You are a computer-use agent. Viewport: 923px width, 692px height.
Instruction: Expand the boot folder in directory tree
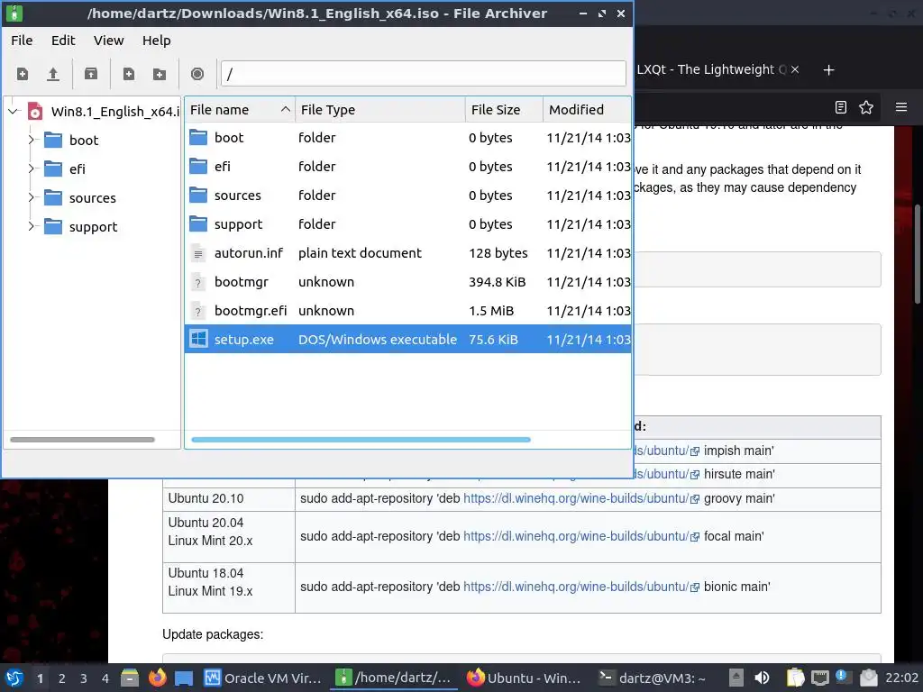click(32, 140)
